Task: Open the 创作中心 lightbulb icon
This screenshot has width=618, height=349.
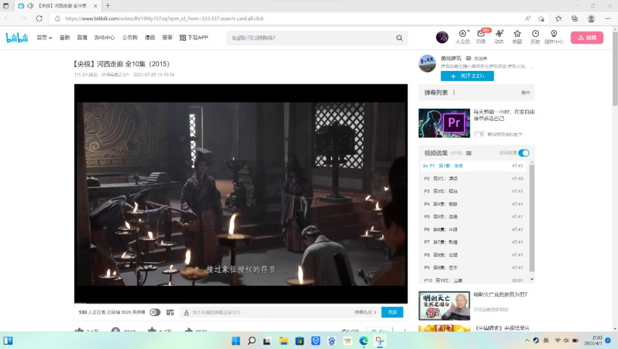Action: tap(554, 35)
